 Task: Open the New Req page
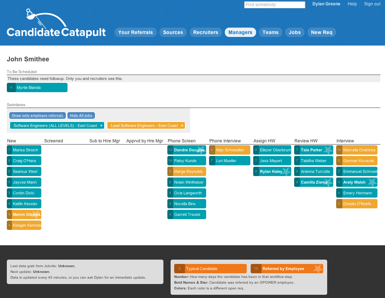(x=321, y=32)
